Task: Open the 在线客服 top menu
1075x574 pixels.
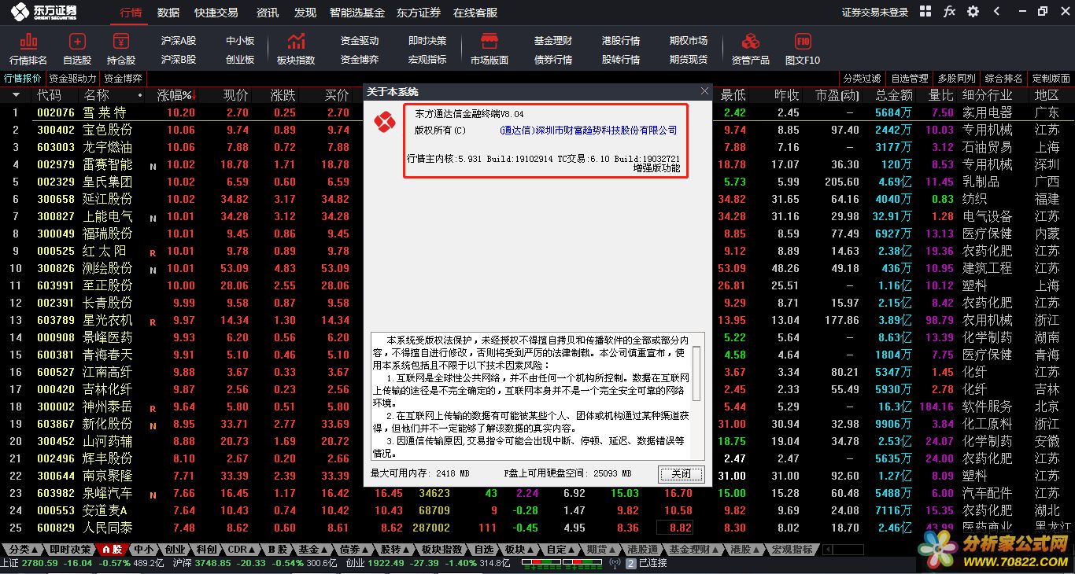Action: tap(475, 13)
